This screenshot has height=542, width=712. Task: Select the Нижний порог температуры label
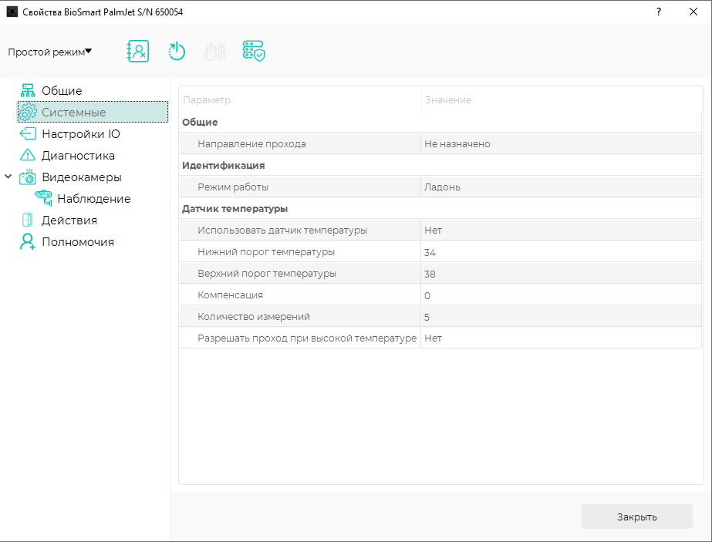point(266,252)
